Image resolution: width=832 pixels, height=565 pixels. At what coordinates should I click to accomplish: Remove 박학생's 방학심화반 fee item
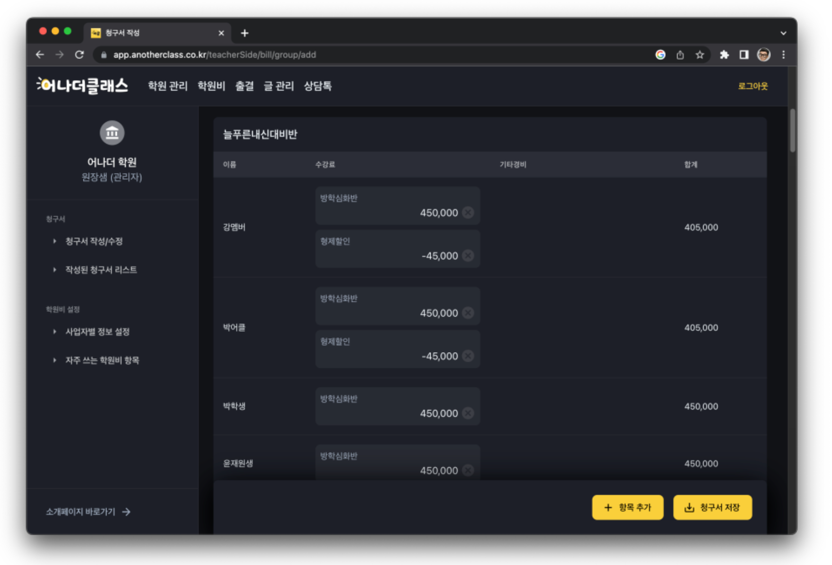pos(468,413)
